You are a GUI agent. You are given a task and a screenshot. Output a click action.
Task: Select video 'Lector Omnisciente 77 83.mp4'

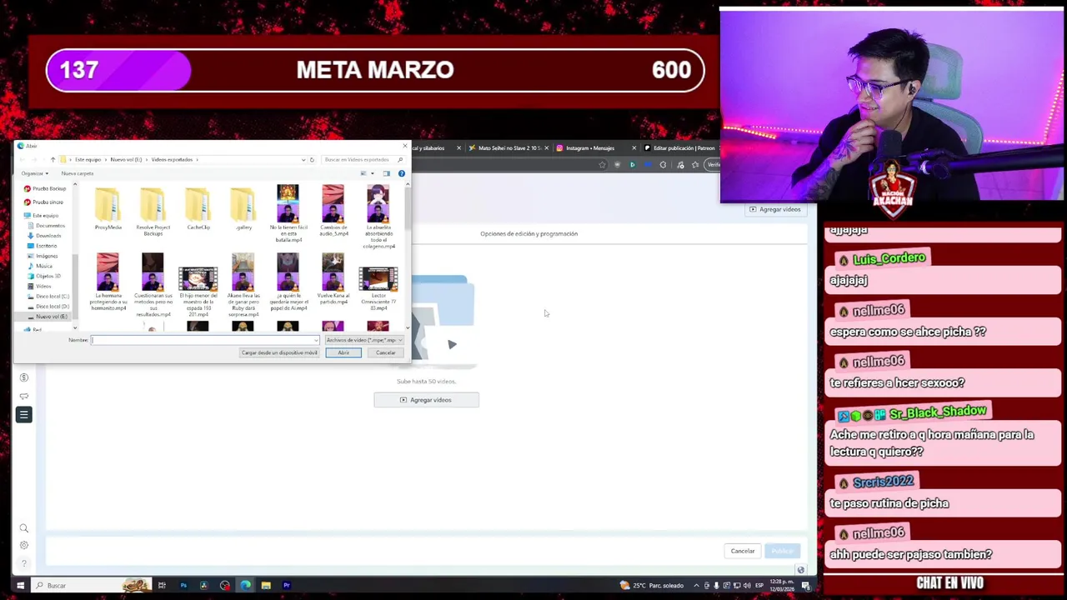coord(378,288)
